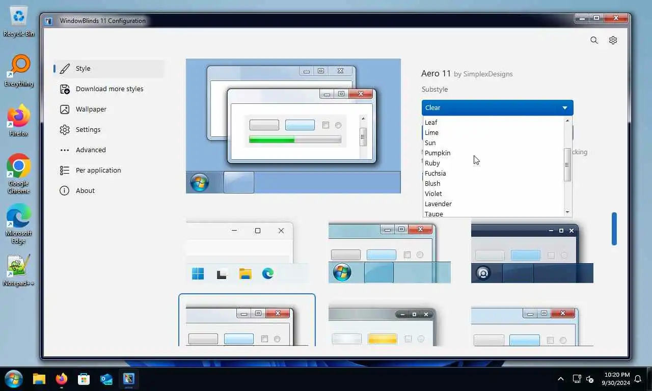Click the substyle list scrollbar thumb
The height and width of the screenshot is (391, 652).
(567, 164)
